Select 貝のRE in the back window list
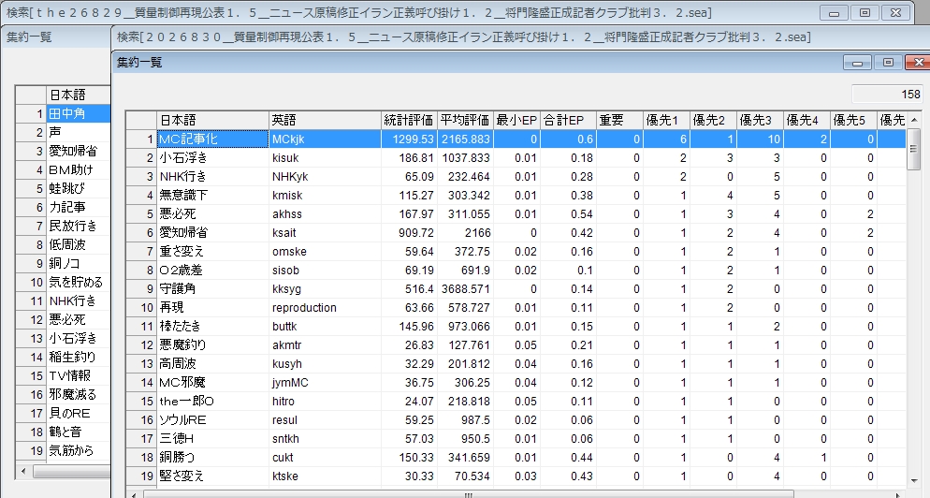This screenshot has width=930, height=498. [x=79, y=413]
